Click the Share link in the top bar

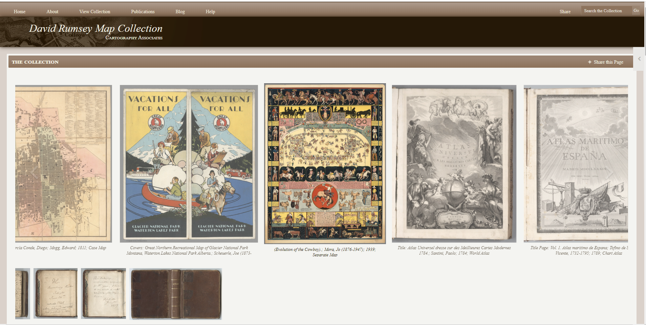tap(565, 12)
